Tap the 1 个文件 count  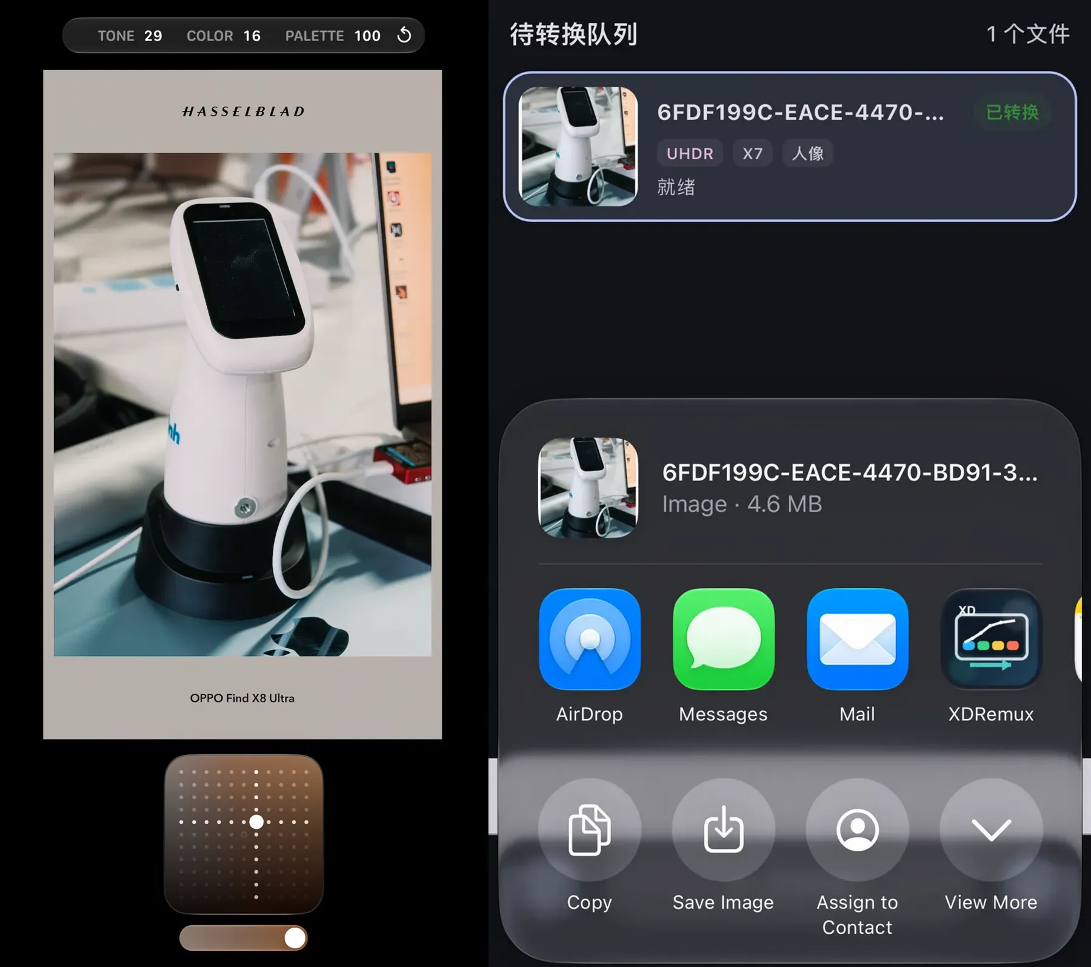click(1027, 34)
